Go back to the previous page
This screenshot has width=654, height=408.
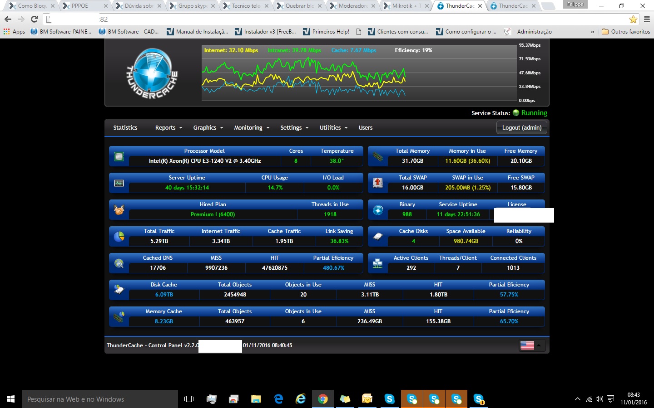[8, 19]
